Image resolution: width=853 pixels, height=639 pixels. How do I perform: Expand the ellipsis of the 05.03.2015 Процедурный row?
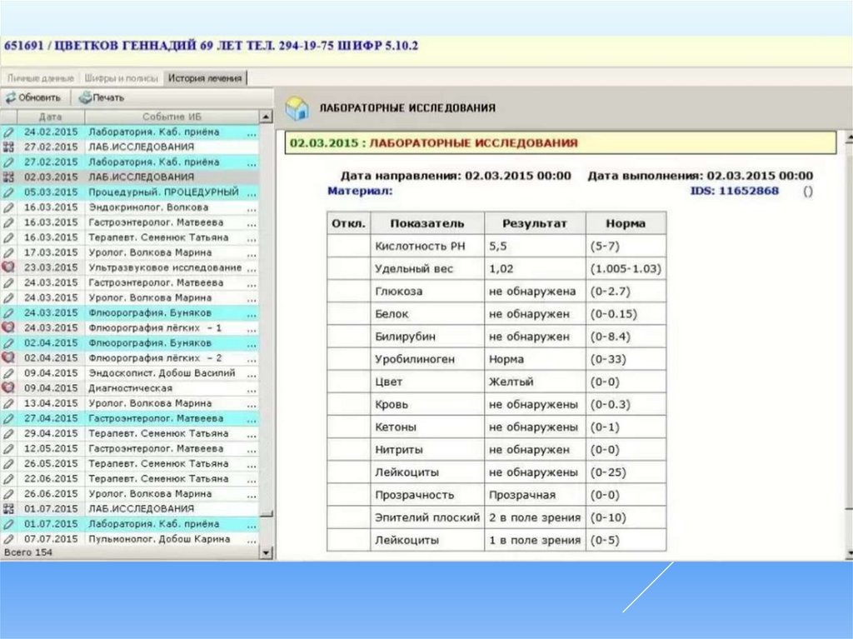click(x=252, y=194)
